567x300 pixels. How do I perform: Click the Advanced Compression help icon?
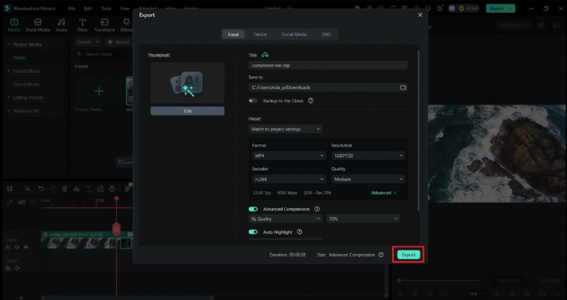click(x=316, y=209)
